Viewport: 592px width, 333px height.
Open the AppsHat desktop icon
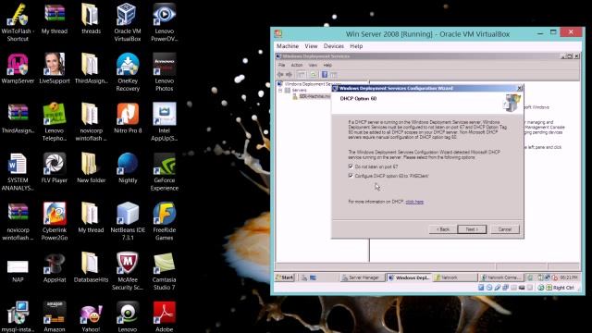pos(55,267)
